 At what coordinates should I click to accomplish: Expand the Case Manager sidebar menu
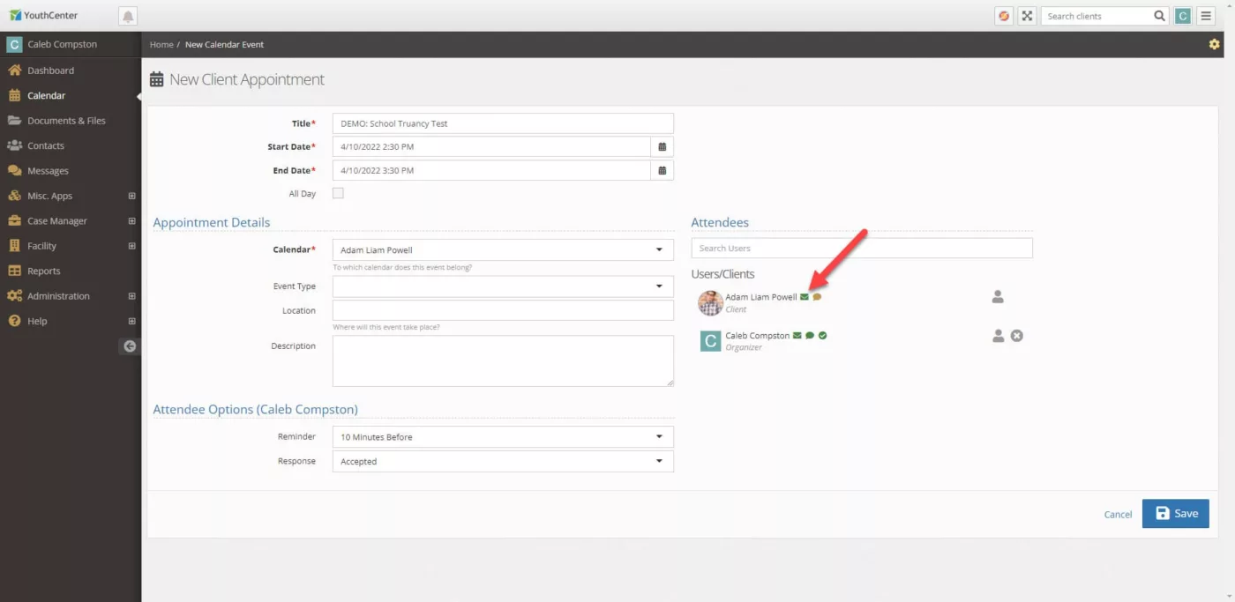pyautogui.click(x=131, y=221)
